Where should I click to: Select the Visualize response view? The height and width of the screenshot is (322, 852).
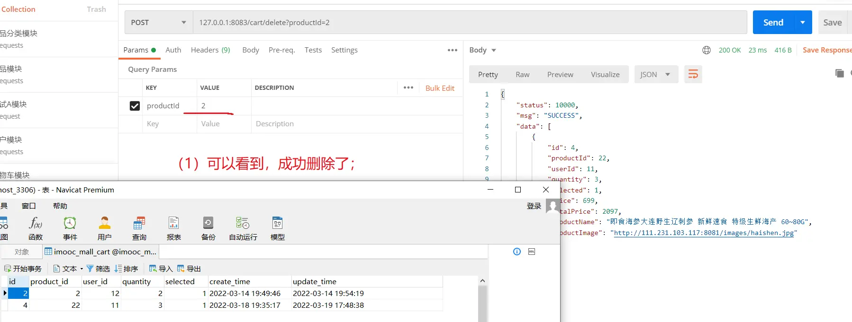(x=605, y=74)
